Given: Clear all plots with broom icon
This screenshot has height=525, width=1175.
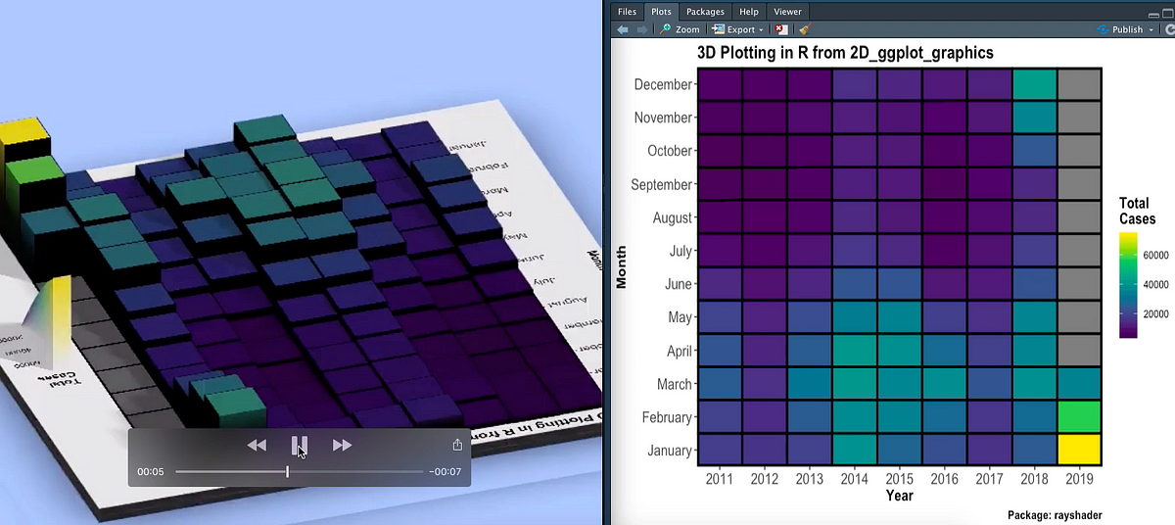Looking at the screenshot, I should click(804, 29).
